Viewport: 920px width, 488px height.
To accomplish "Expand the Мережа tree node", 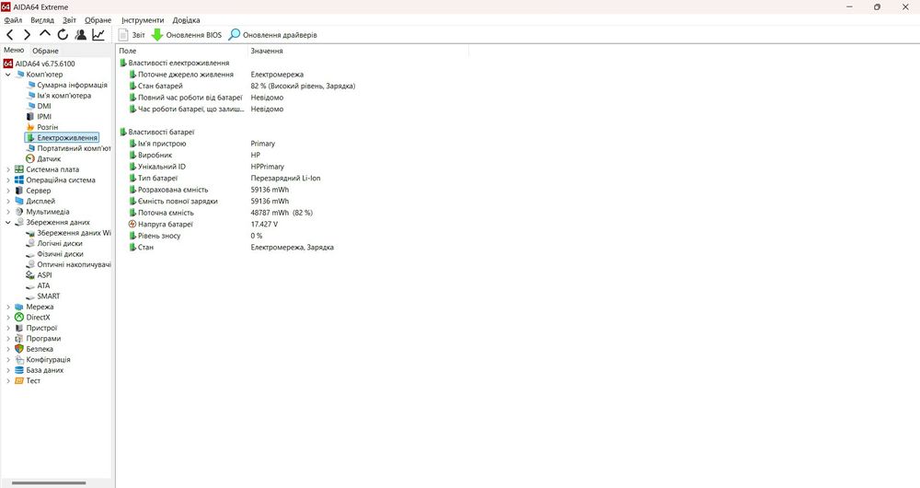I will click(8, 308).
